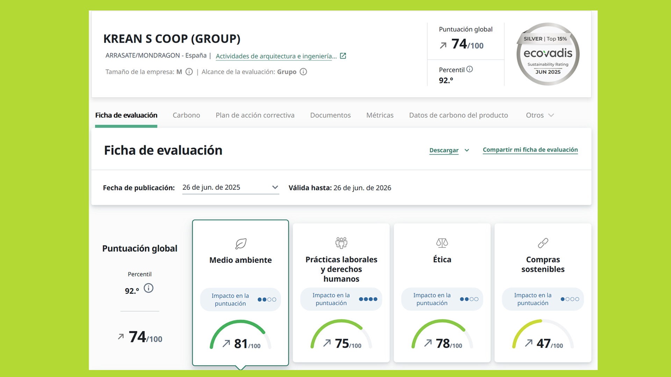Click the balance scales icon on Ética card
The width and height of the screenshot is (671, 377).
tap(442, 243)
